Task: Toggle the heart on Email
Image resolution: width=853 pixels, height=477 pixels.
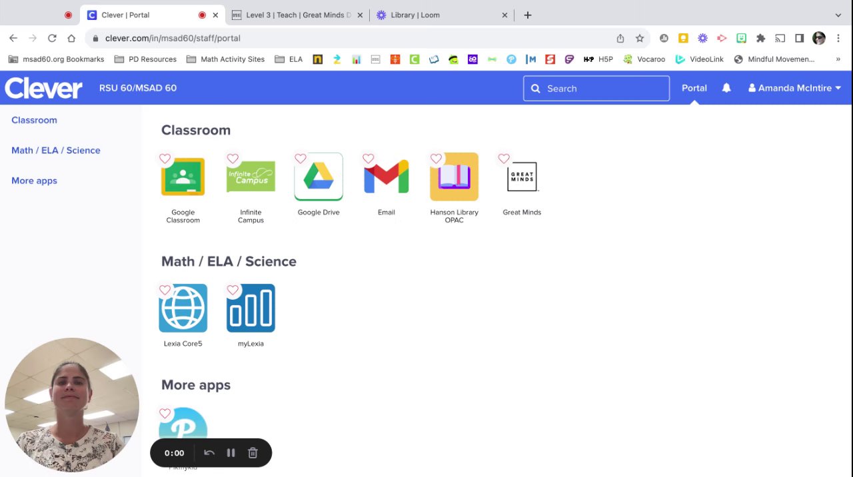Action: coord(369,159)
